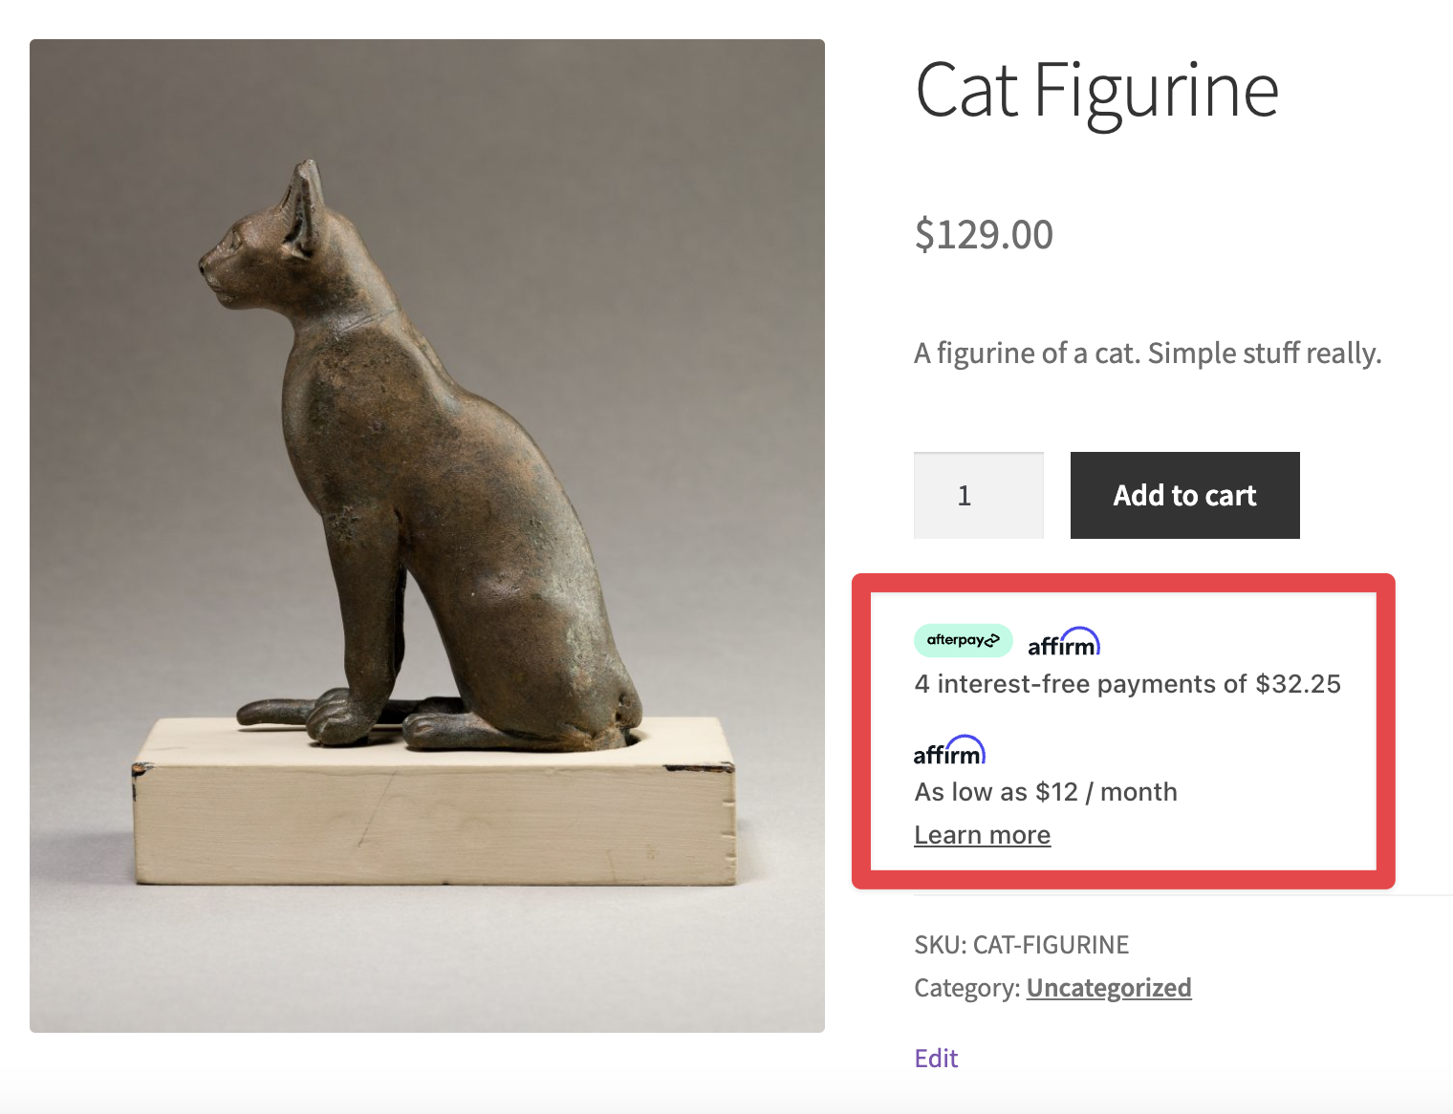The height and width of the screenshot is (1114, 1453).
Task: Click the Cat Figurine product title
Action: pos(1096,91)
